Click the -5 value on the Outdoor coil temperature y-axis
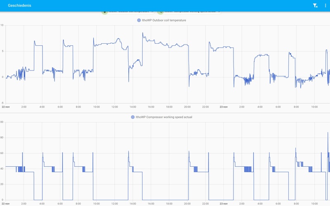This screenshot has width=330, height=206. click(2, 103)
